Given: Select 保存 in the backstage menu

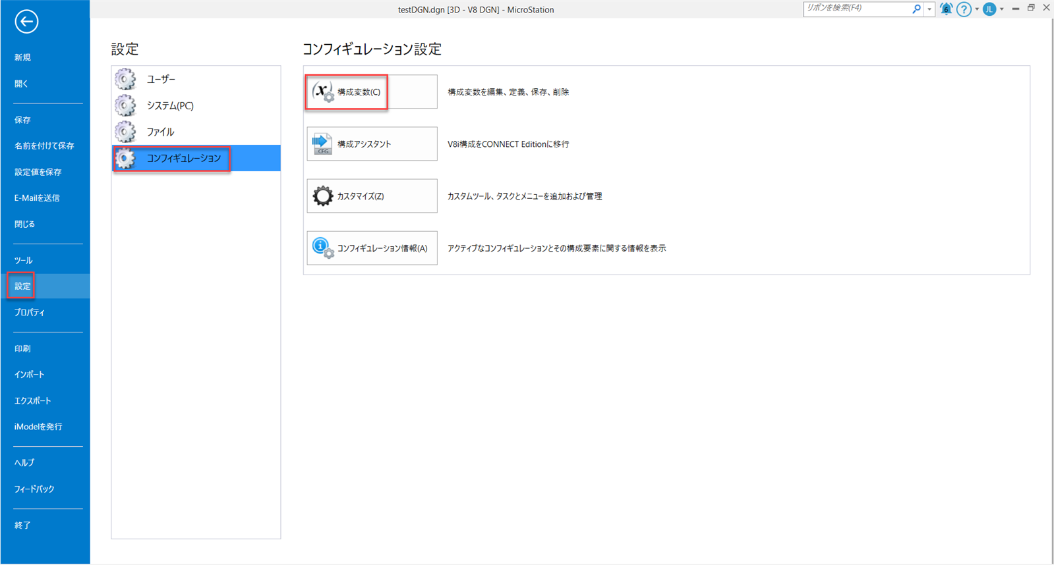Looking at the screenshot, I should tap(45, 120).
